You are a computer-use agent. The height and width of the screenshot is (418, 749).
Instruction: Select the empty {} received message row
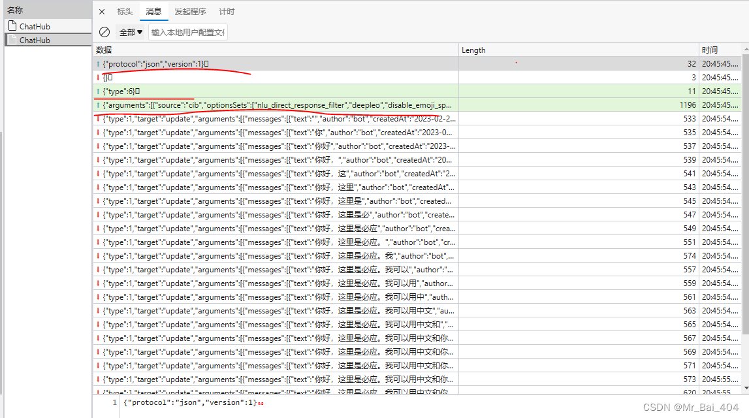click(x=417, y=77)
